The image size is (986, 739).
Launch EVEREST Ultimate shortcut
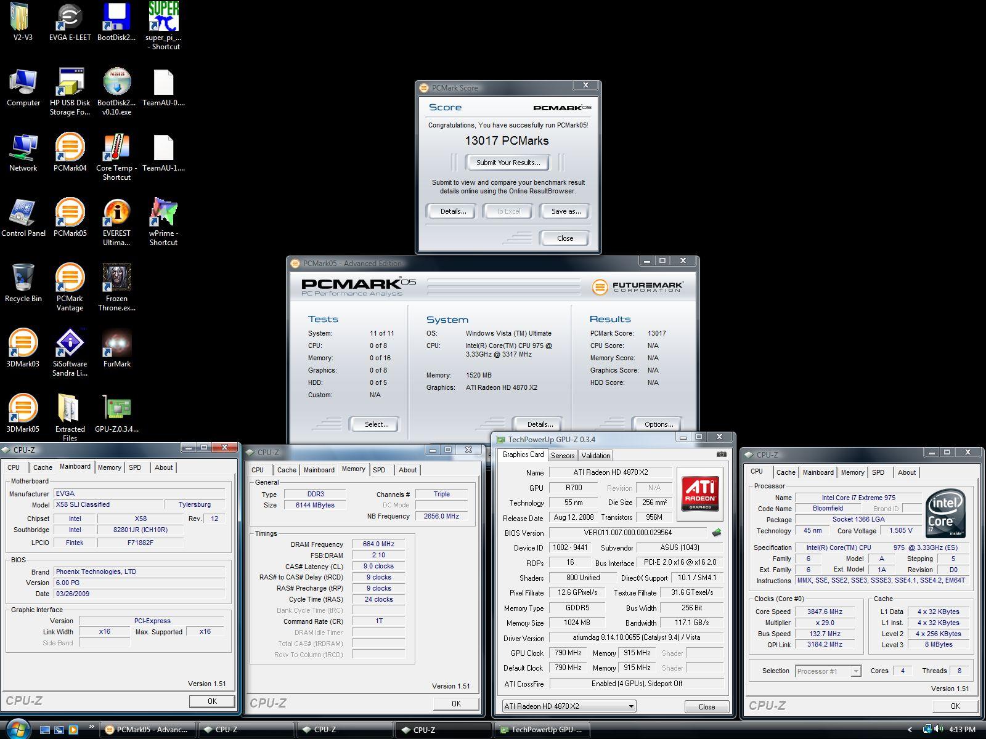point(117,213)
